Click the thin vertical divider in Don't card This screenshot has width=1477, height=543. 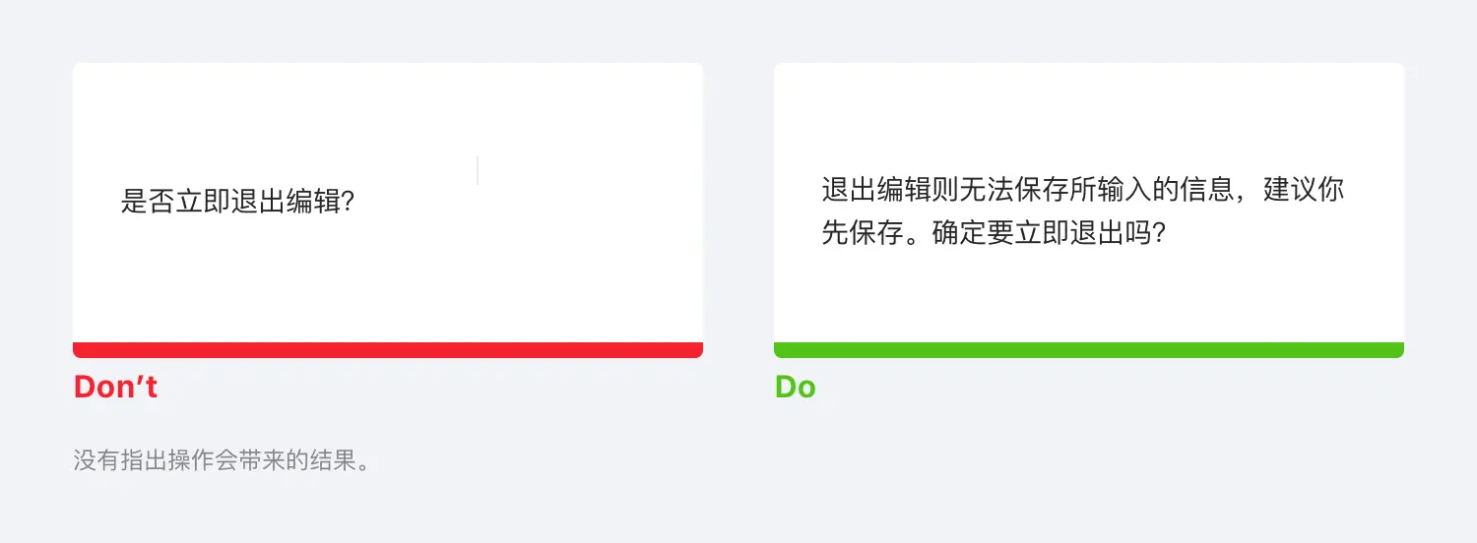coord(478,170)
